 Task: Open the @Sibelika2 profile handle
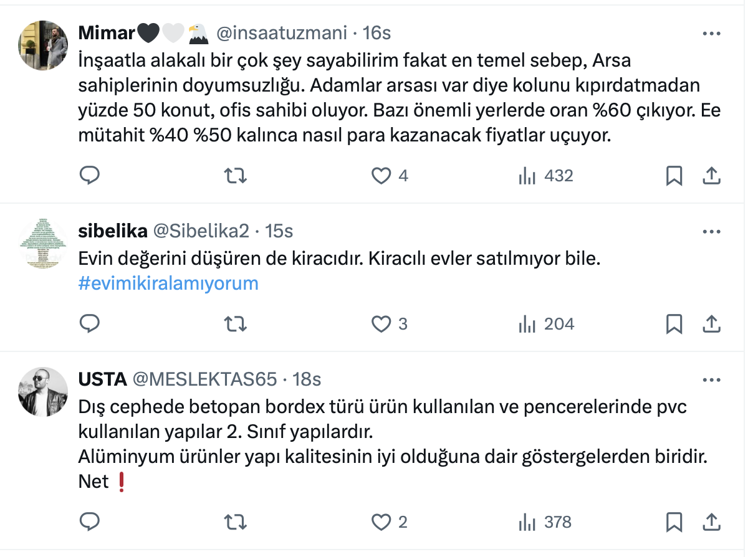[x=201, y=231]
